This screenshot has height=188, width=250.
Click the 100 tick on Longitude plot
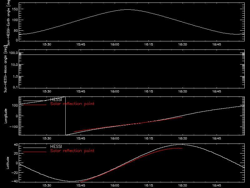click(15, 105)
